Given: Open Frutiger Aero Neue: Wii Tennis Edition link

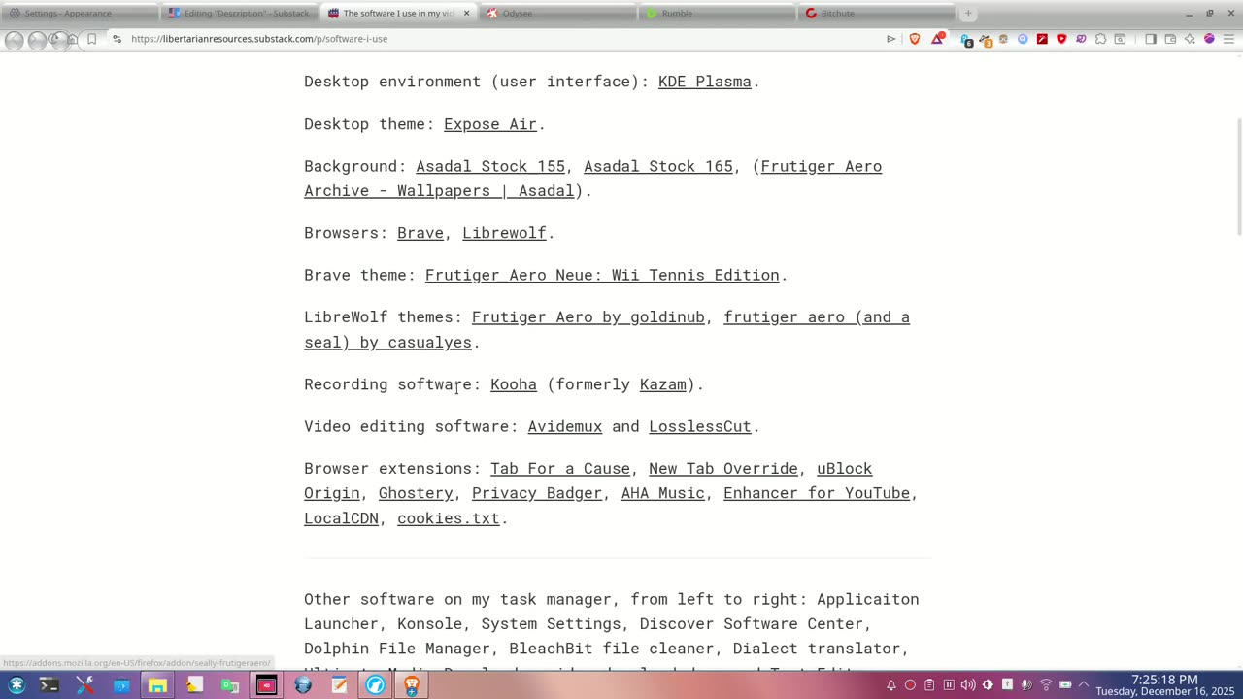Looking at the screenshot, I should (602, 275).
